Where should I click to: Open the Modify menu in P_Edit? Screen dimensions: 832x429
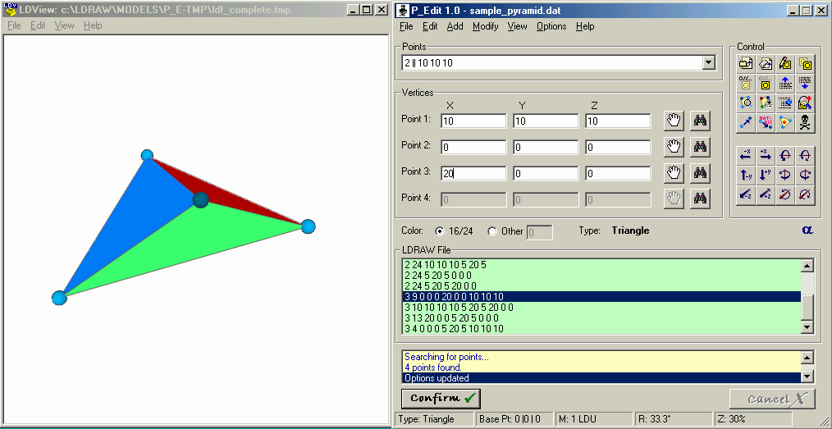[x=485, y=26]
